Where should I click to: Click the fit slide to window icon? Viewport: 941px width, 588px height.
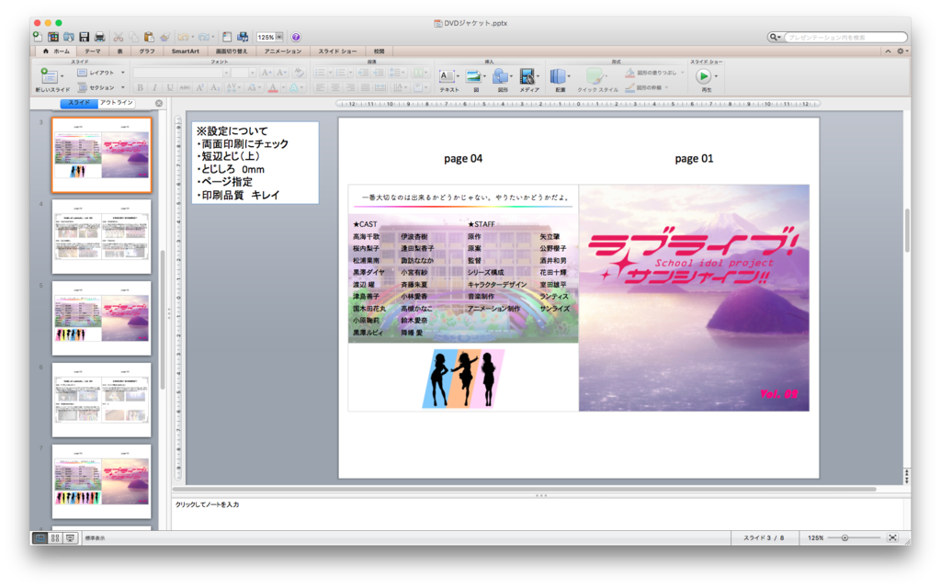pyautogui.click(x=892, y=537)
